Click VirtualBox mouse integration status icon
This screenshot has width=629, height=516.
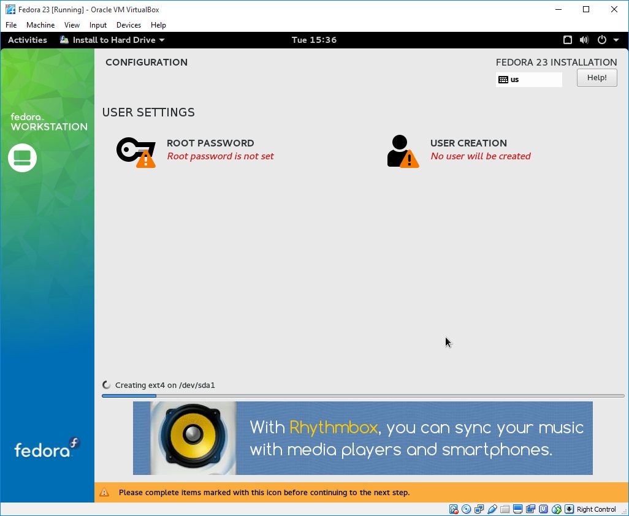[x=557, y=509]
